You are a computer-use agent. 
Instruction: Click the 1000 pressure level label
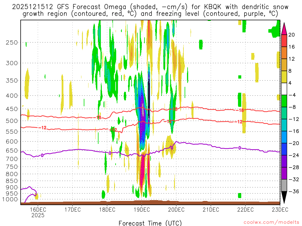click(x=10, y=199)
